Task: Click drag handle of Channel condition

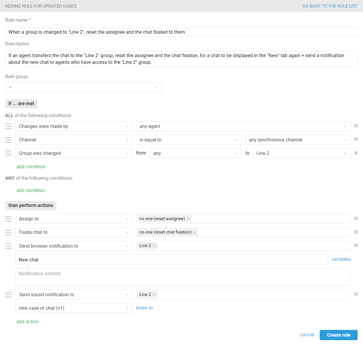Action: pos(8,140)
